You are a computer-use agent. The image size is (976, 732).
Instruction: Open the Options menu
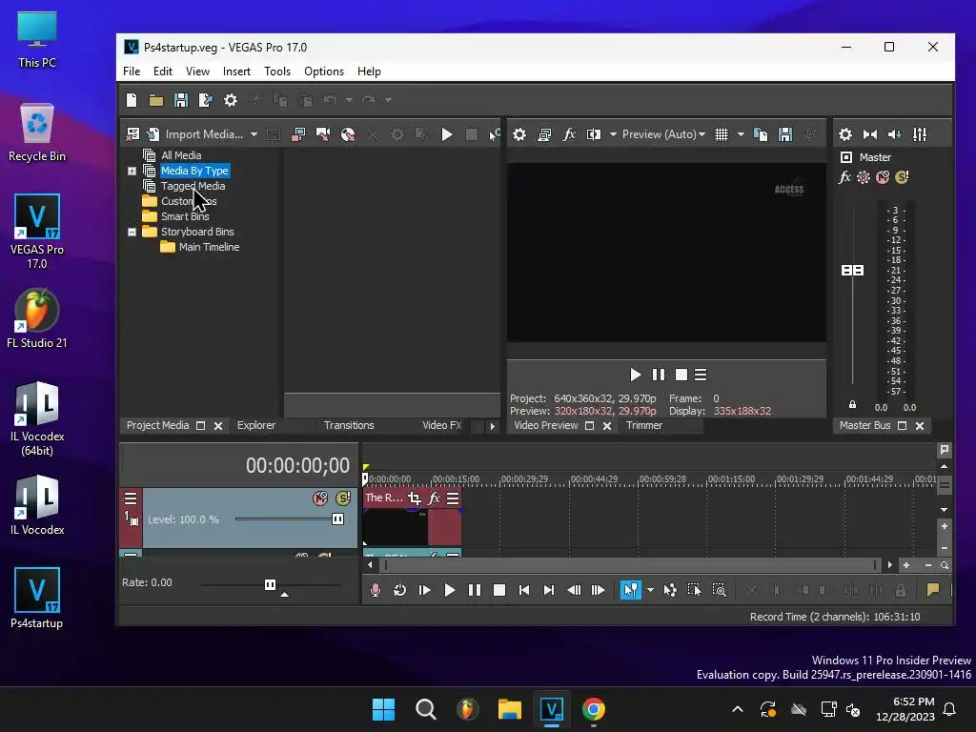(324, 71)
